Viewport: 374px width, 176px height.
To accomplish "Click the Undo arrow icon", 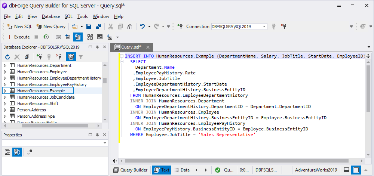I will tap(142, 27).
